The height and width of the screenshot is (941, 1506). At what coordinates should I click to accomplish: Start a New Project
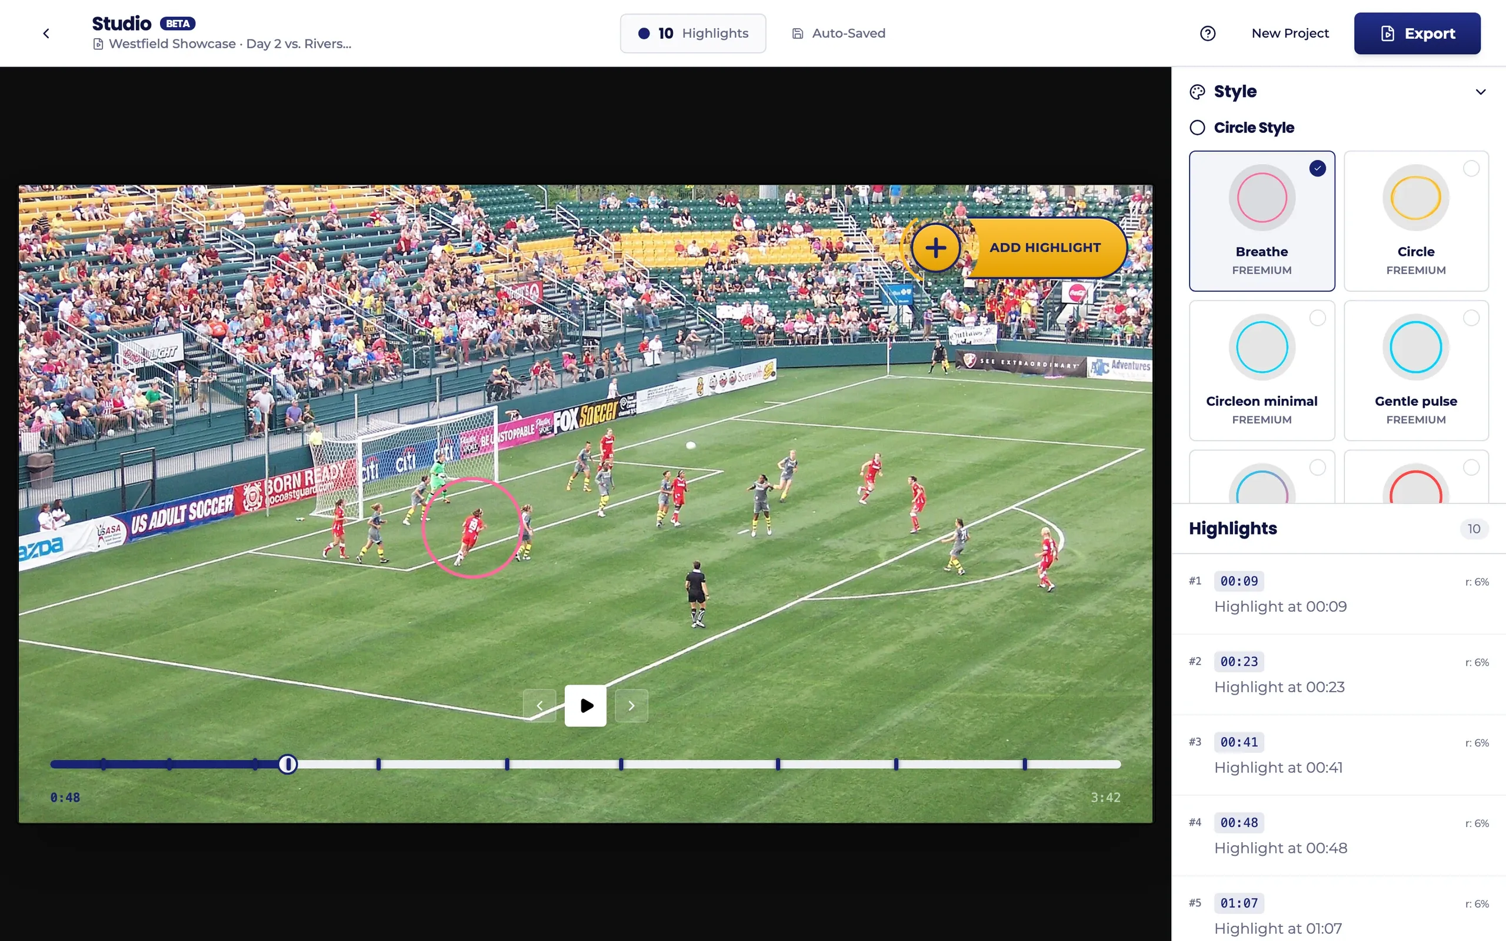point(1290,34)
